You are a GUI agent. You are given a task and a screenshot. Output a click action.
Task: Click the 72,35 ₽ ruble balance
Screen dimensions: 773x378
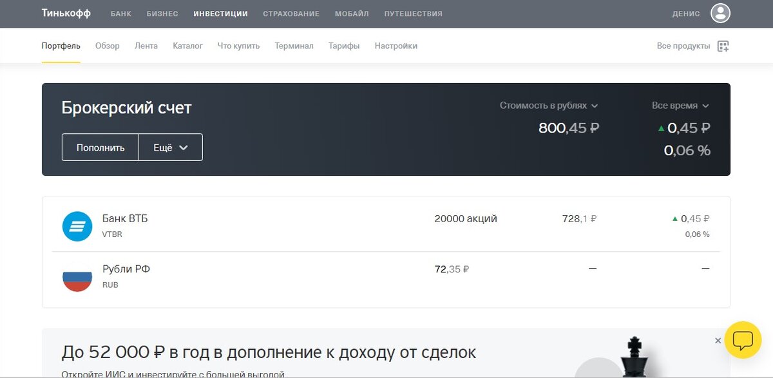(452, 269)
